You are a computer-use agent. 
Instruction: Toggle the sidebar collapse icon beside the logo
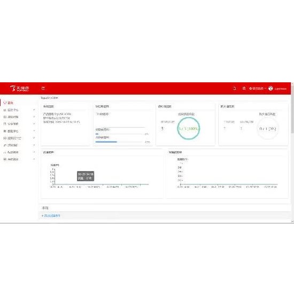[x=43, y=88]
